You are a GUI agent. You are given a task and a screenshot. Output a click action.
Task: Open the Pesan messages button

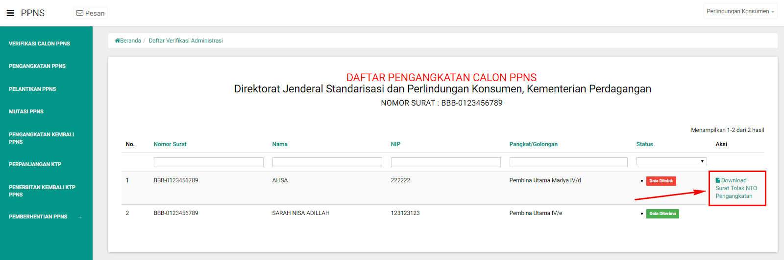click(x=91, y=13)
